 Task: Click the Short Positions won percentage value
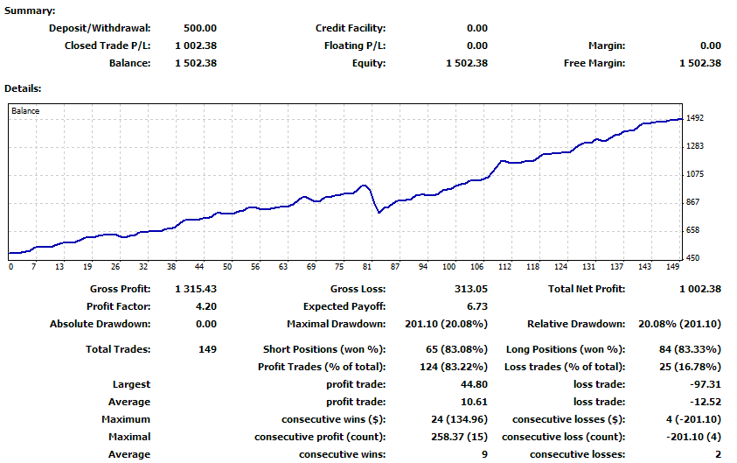[x=455, y=349]
